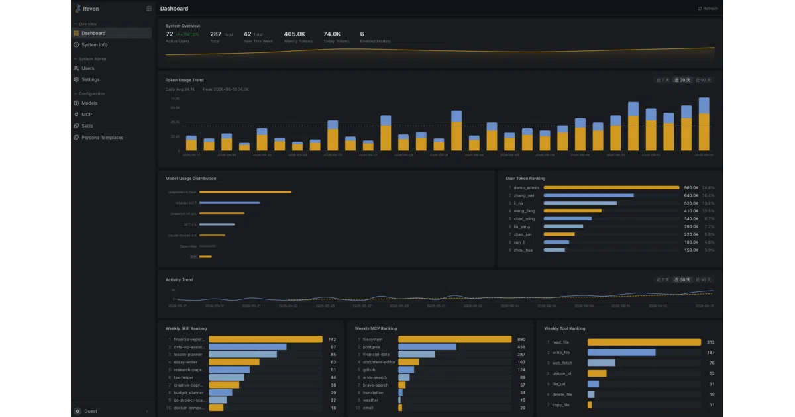
Task: Click the Models icon in Configuration
Action: coord(77,103)
